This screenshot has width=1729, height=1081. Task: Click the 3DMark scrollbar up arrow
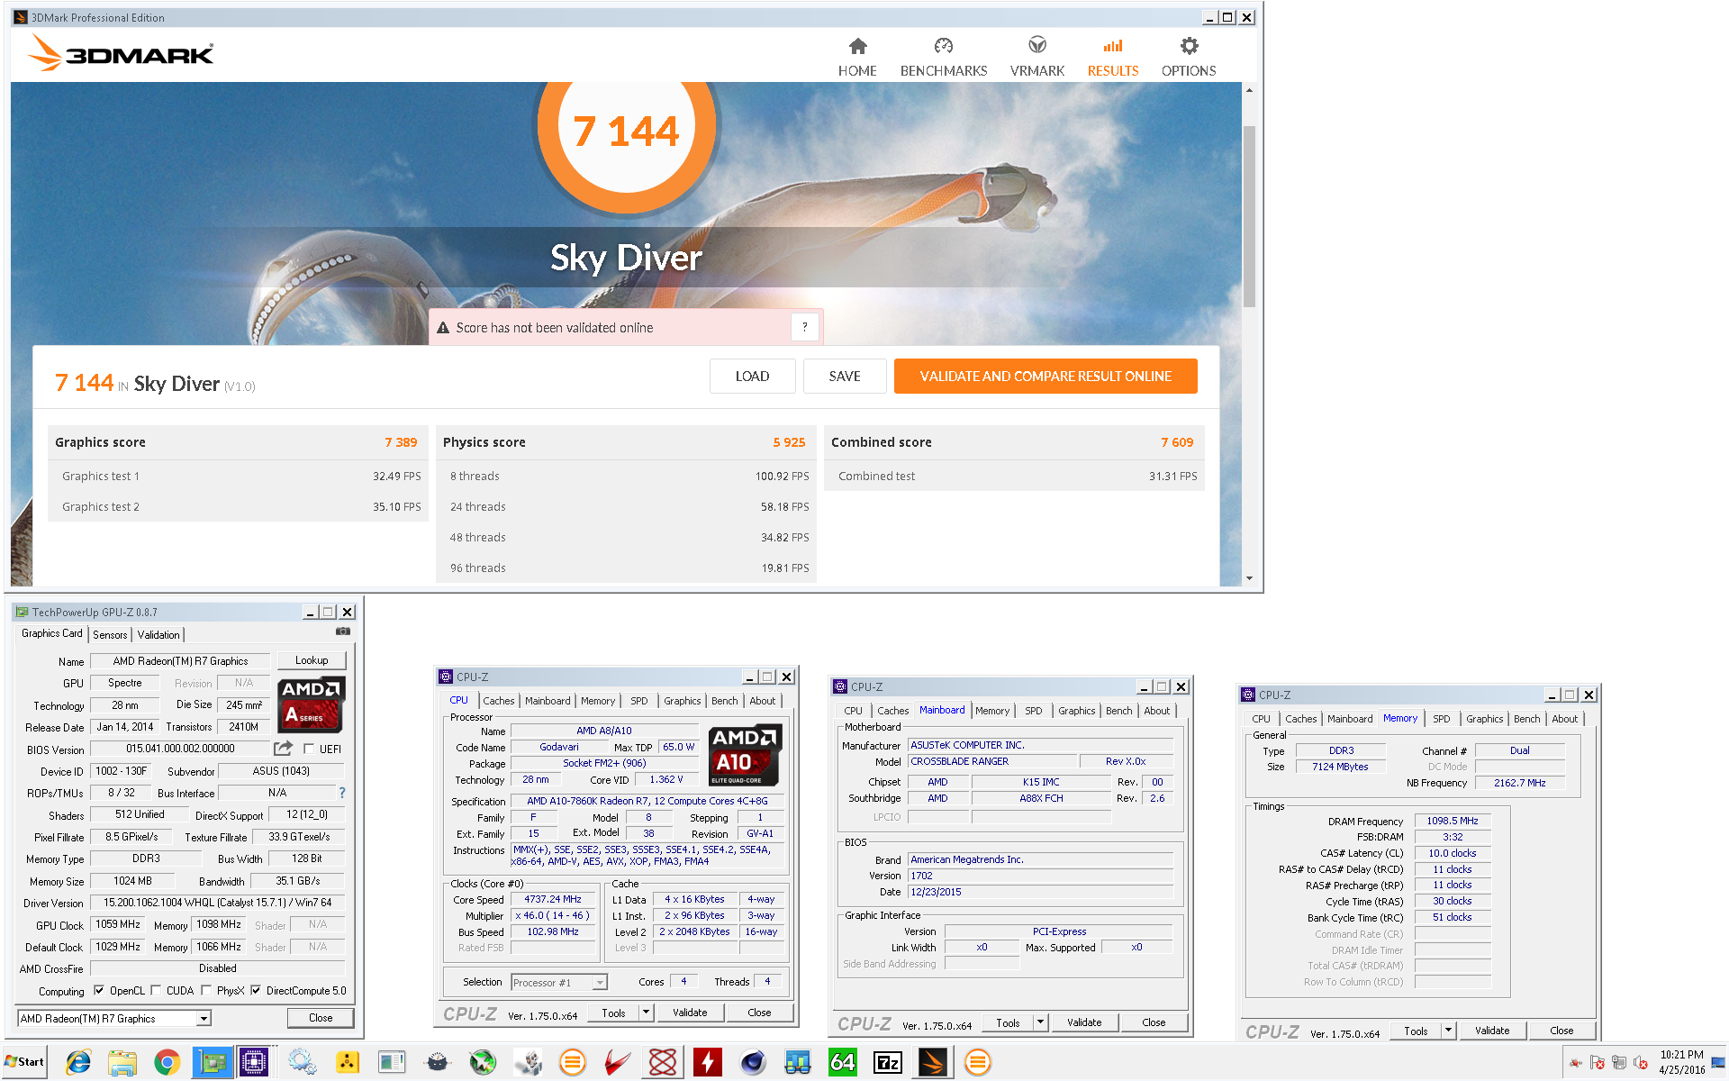coord(1249,90)
